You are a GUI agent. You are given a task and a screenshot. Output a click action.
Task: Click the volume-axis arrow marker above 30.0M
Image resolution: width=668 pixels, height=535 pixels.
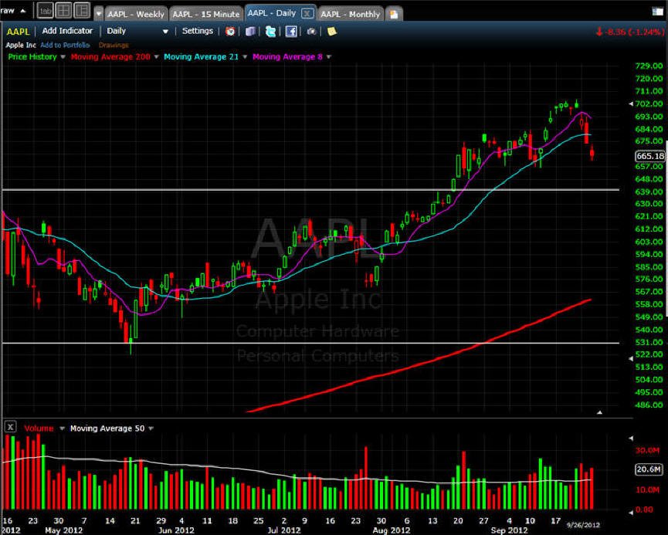(631, 438)
